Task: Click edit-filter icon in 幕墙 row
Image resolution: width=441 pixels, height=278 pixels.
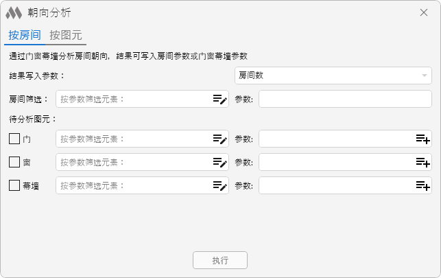Action: (x=219, y=186)
